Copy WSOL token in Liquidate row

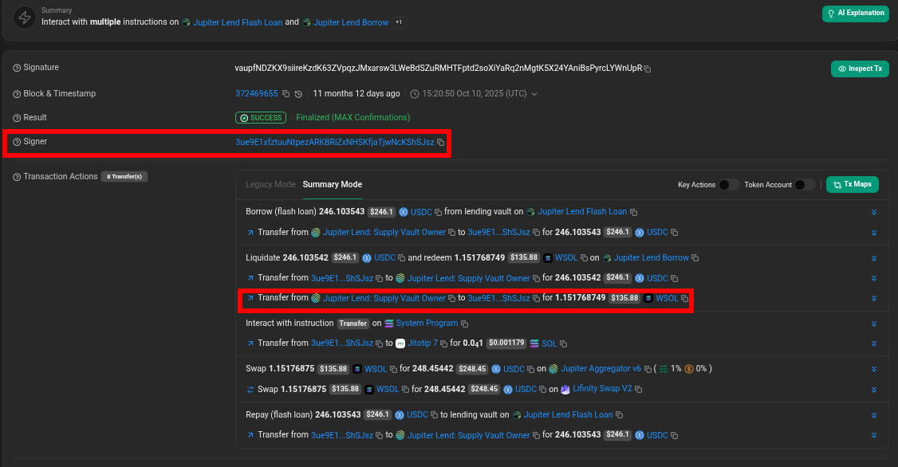[584, 258]
